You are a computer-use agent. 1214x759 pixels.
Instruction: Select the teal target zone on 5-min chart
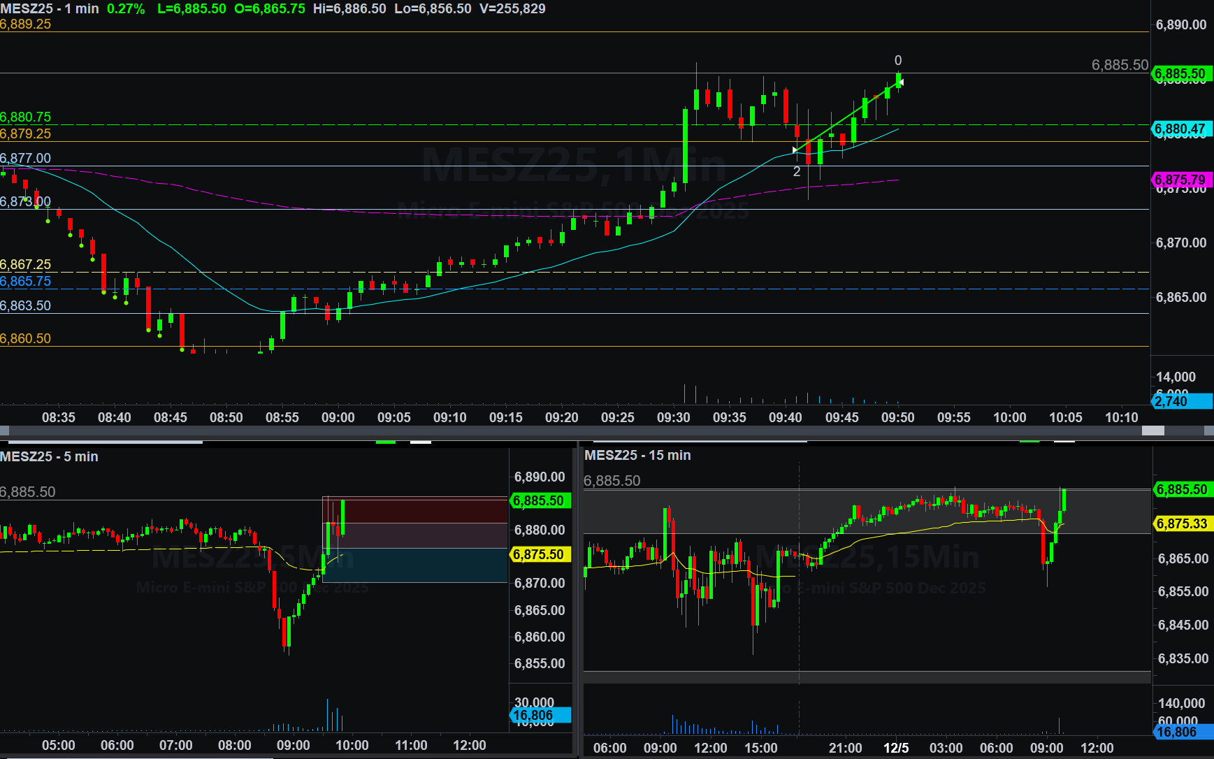(419, 565)
